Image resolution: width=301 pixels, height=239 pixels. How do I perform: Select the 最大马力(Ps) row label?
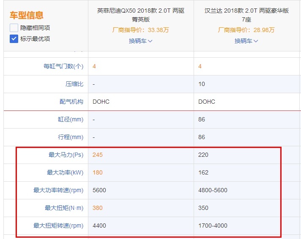[x=66, y=155]
